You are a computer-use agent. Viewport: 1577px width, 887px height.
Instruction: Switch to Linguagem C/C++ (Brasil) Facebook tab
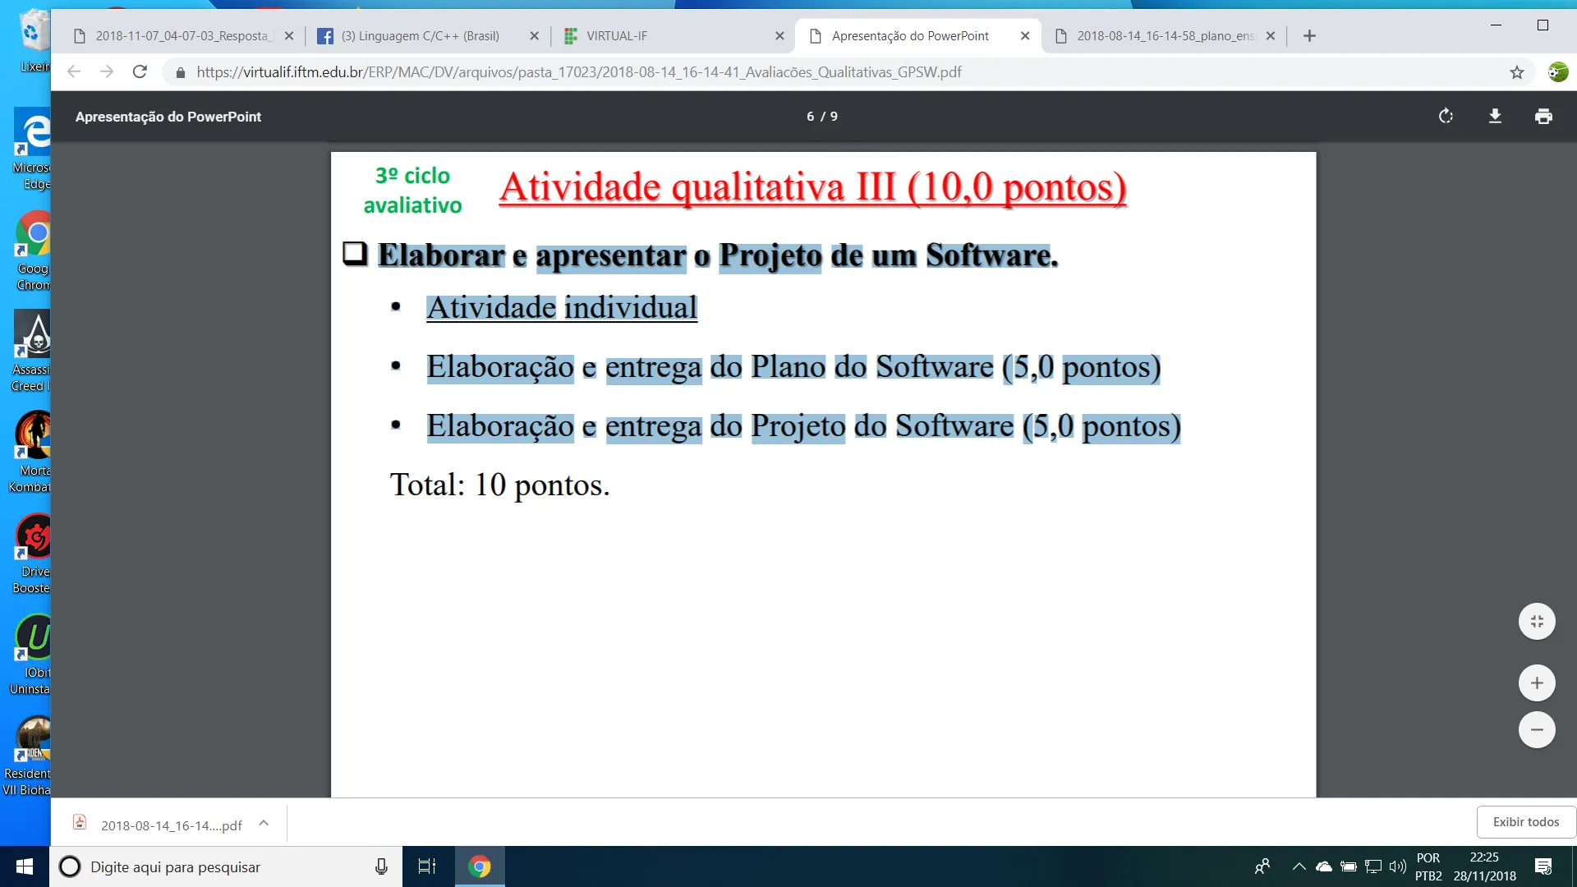[419, 36]
